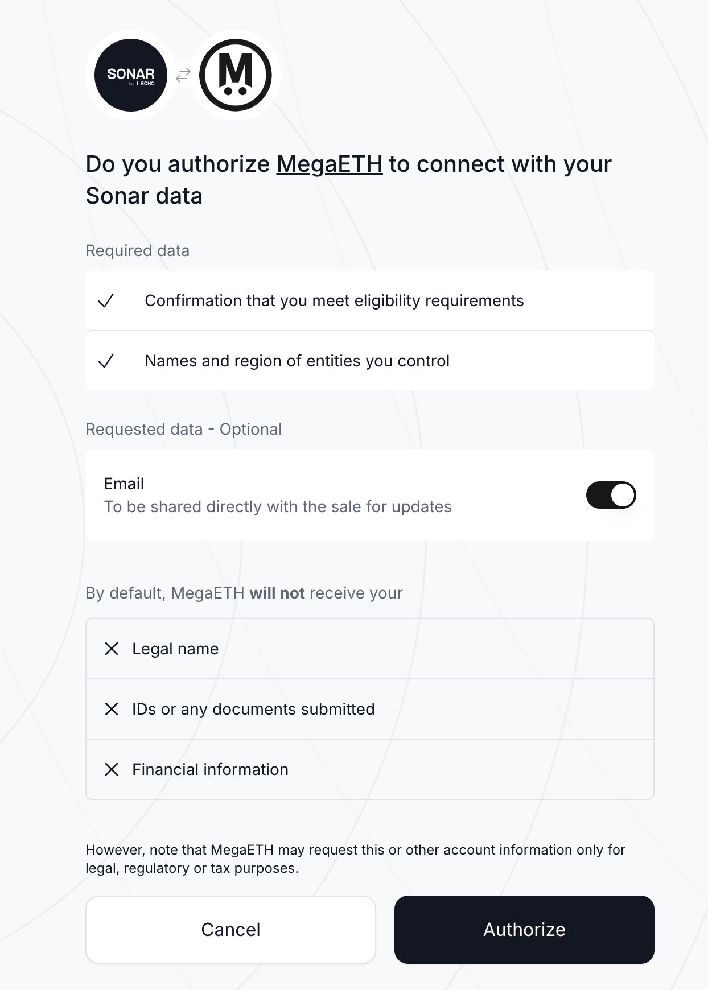Click X icon beside IDs or documents
Screen dimensions: 708x990
click(112, 709)
